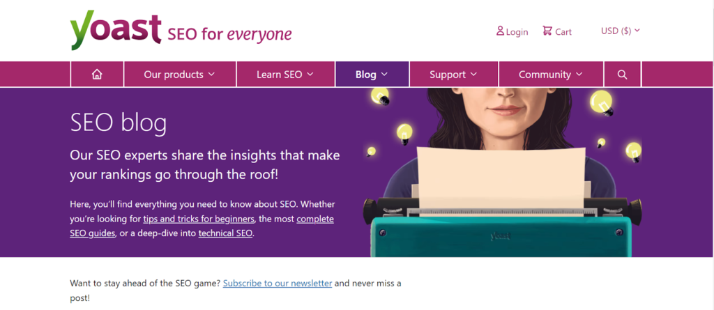Expand the Our products menu
This screenshot has height=310, width=714.
[179, 75]
